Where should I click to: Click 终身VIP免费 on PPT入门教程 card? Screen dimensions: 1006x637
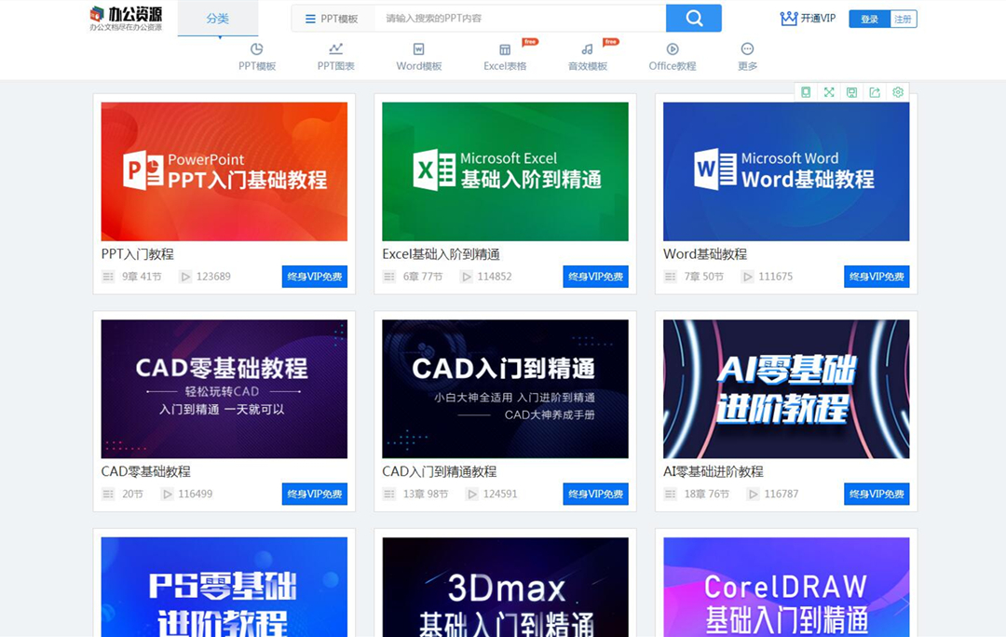coord(315,276)
